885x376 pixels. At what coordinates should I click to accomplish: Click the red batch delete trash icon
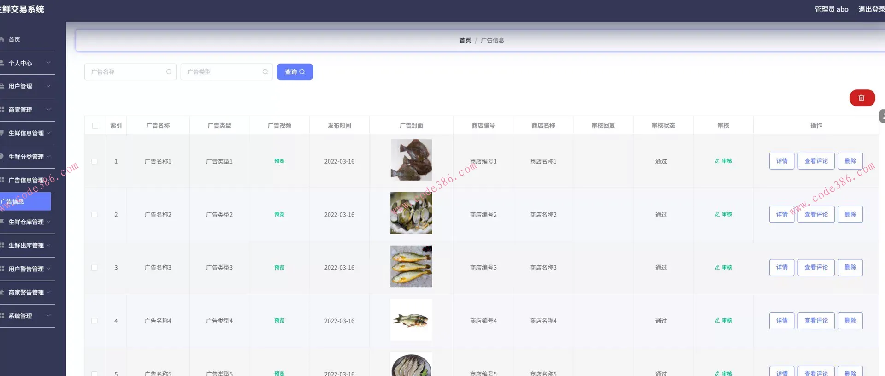pyautogui.click(x=861, y=98)
